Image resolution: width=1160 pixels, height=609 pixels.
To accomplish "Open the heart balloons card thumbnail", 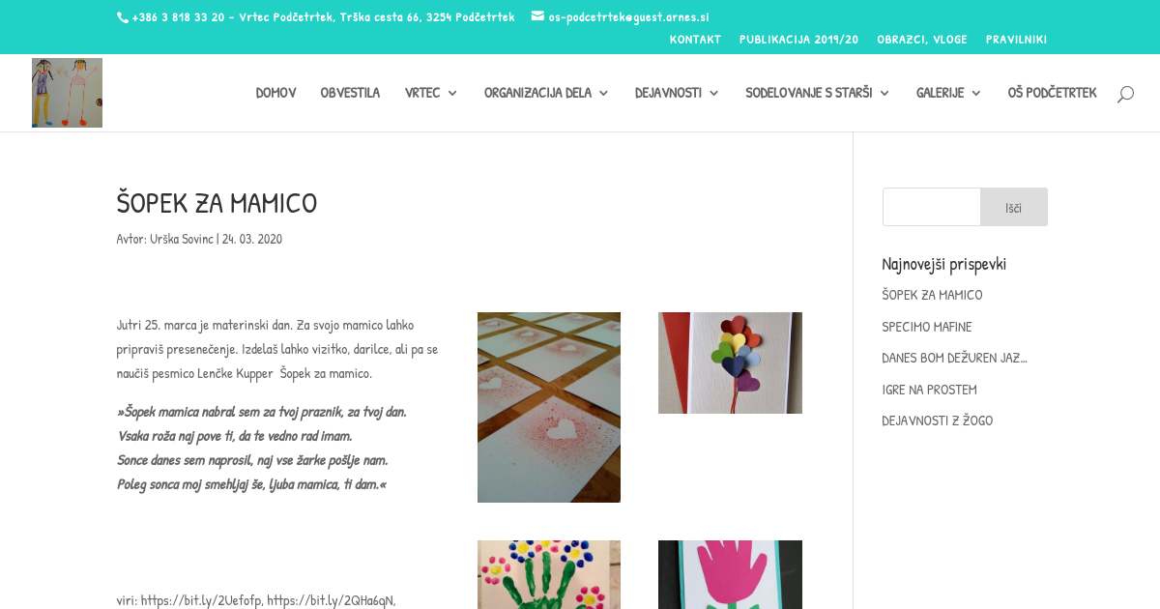I will pos(730,362).
